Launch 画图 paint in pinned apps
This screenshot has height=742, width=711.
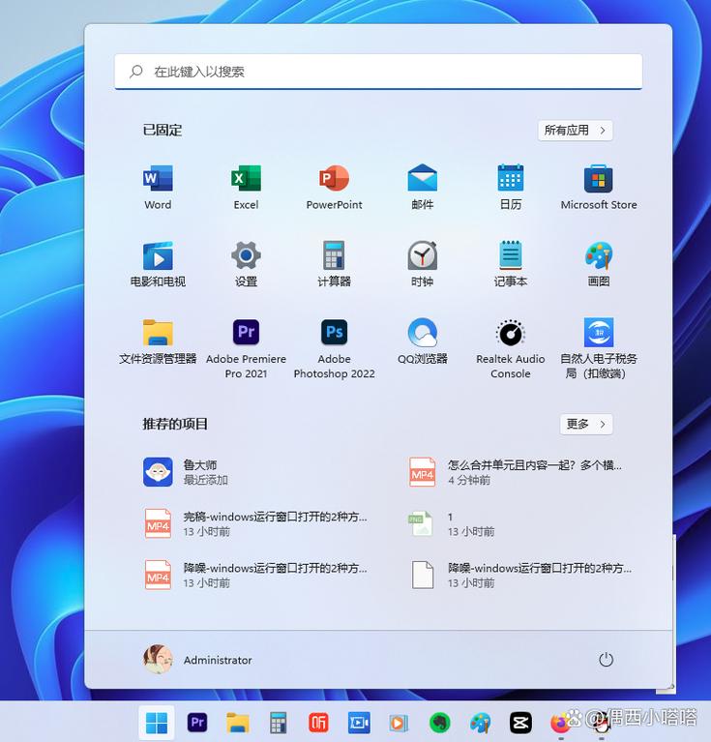tap(599, 264)
